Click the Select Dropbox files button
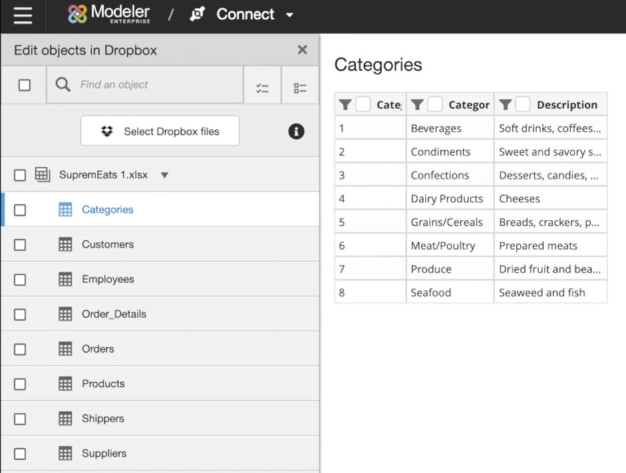Image resolution: width=626 pixels, height=473 pixels. [x=160, y=132]
